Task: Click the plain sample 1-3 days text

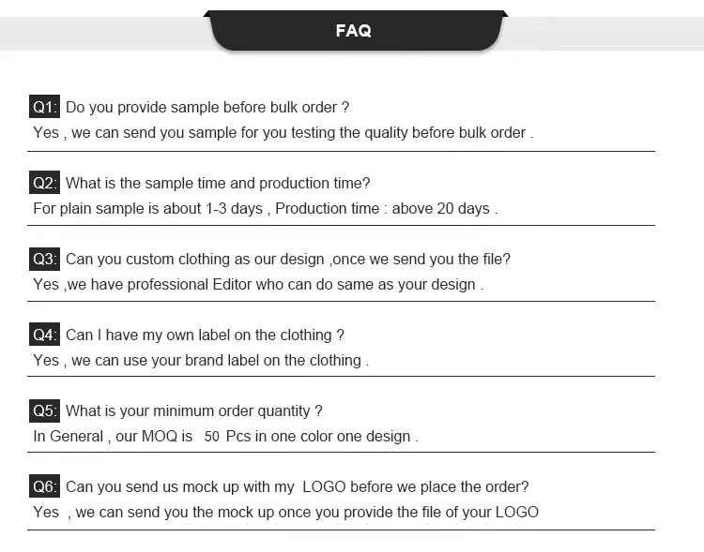Action: 147,209
